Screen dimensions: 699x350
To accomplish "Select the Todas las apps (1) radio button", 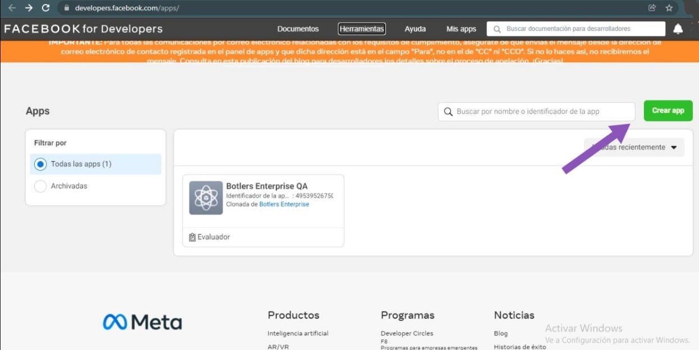I will [40, 164].
